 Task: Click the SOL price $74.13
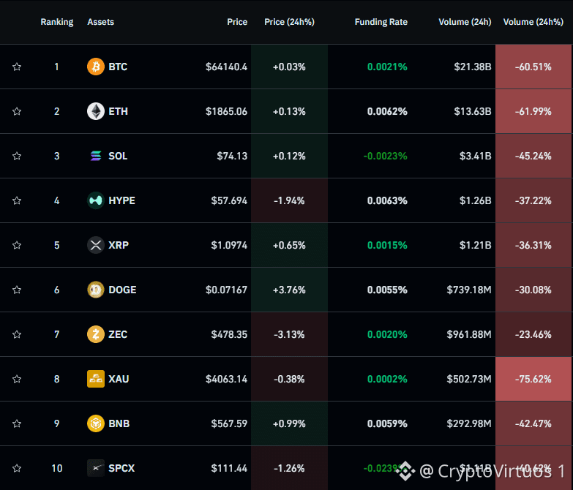pos(232,156)
